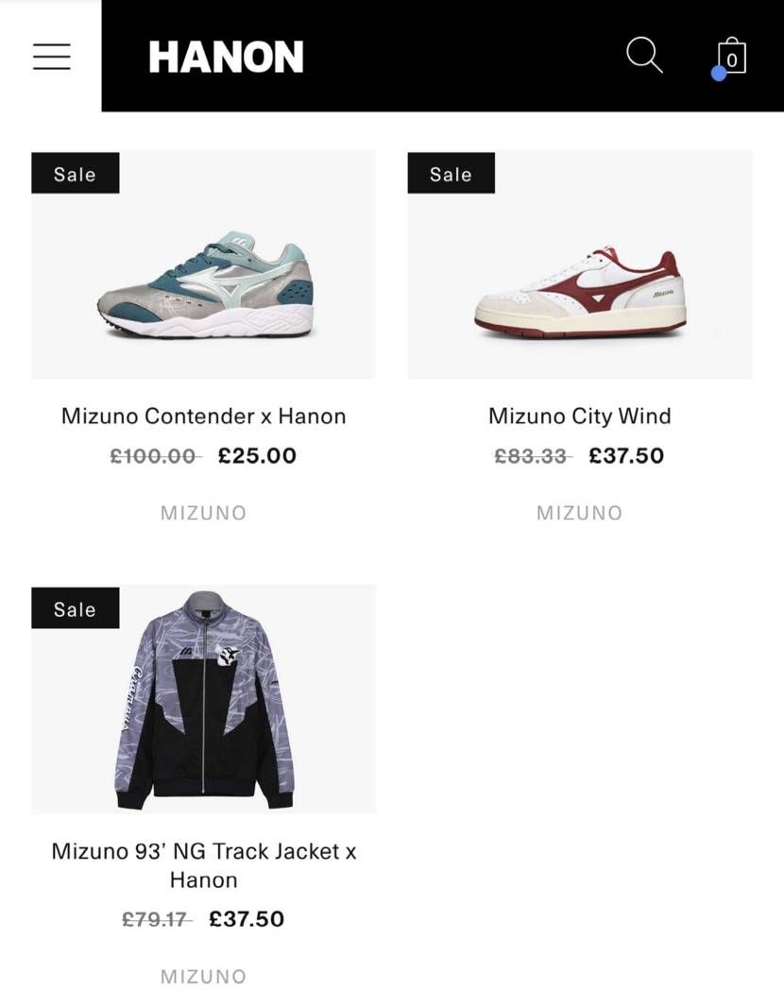Click the search magnifier icon
Viewport: 784px width, 1006px height.
click(644, 56)
